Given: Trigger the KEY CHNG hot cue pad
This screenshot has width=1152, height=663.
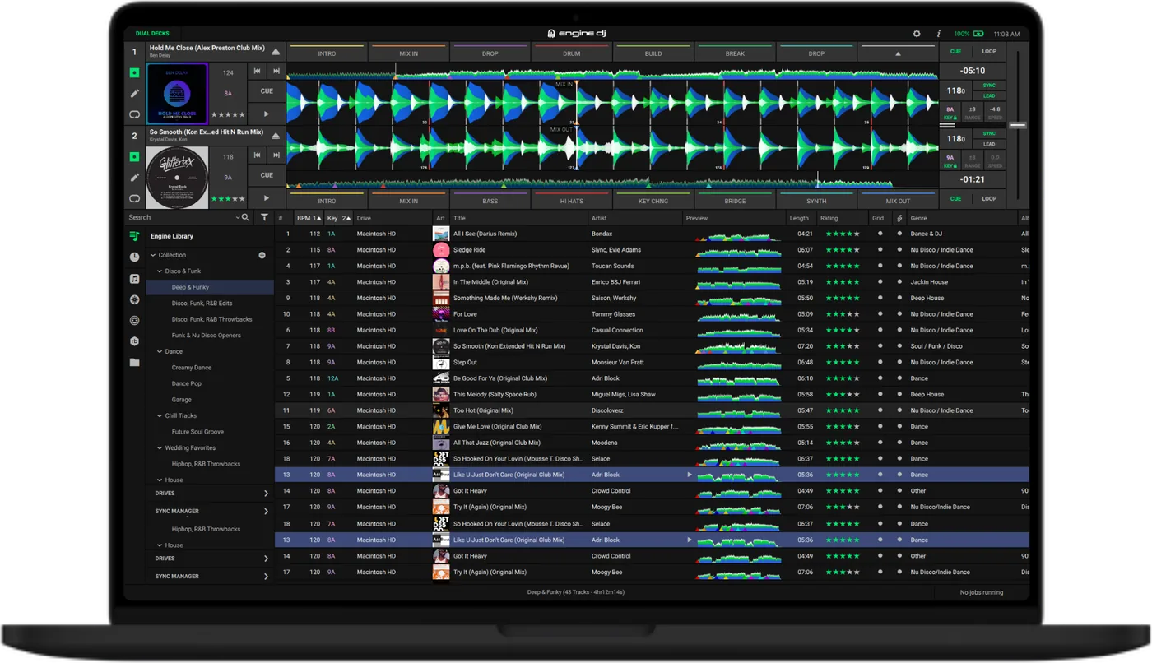Looking at the screenshot, I should pyautogui.click(x=653, y=200).
